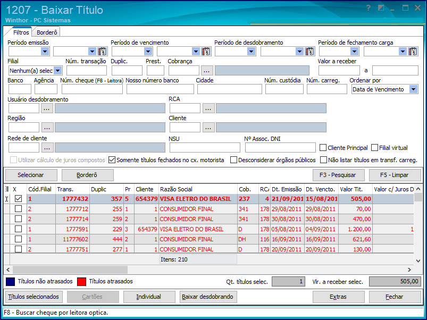The height and width of the screenshot is (320, 427).
Task: Expand the Filial dropdown
Action: [x=58, y=71]
